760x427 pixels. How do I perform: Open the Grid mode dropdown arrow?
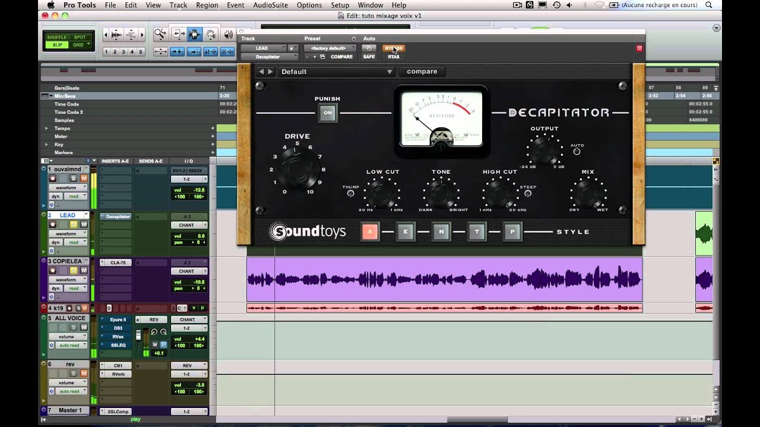[x=88, y=44]
